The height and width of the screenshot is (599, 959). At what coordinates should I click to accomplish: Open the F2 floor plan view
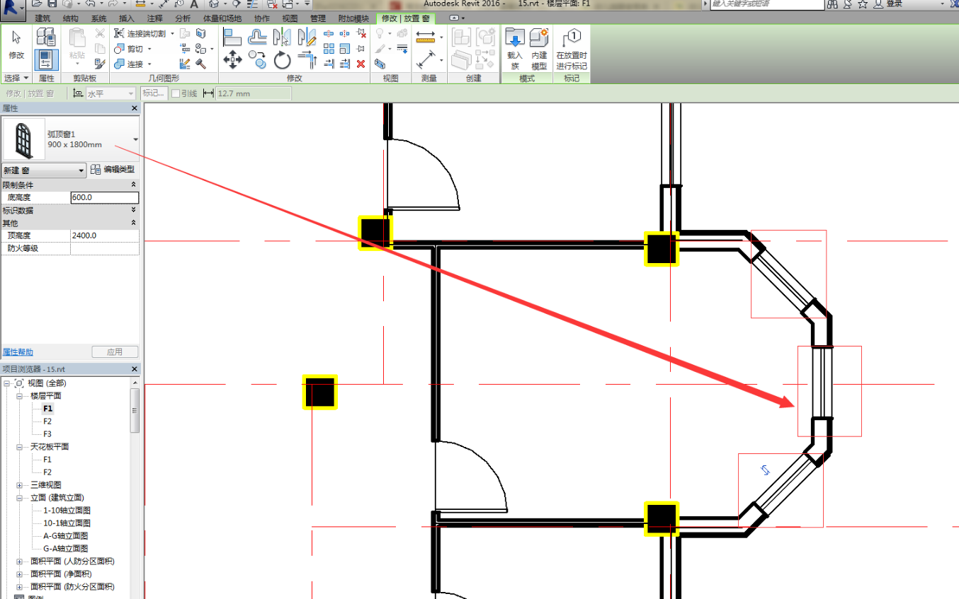click(47, 421)
